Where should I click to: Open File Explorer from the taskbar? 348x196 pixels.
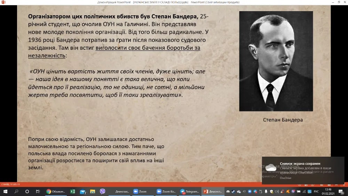(x=93, y=191)
